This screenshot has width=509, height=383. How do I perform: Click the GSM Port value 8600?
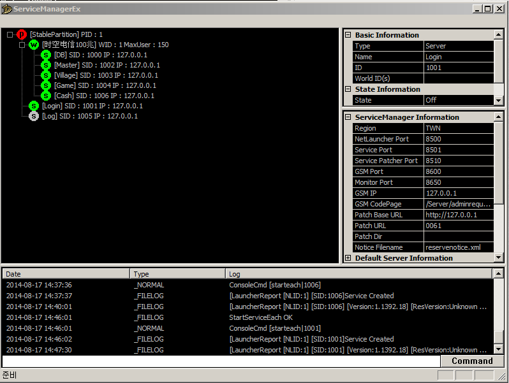(459, 171)
